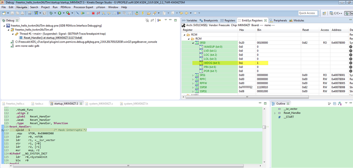
Task: Click the editor vertical scrollbar thumb
Action: [264, 127]
